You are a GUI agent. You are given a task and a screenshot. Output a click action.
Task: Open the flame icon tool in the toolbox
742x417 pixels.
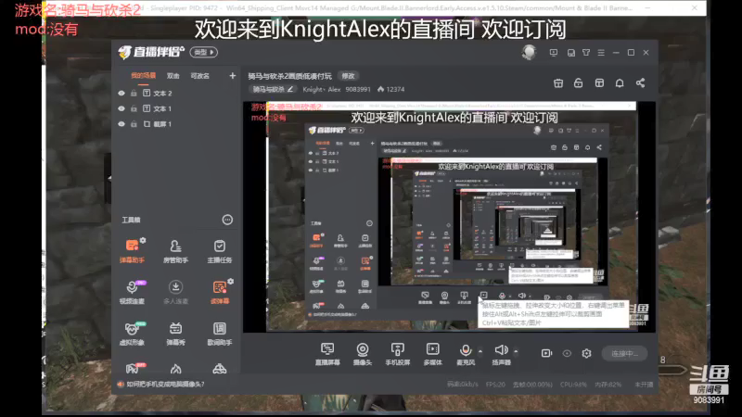click(175, 368)
